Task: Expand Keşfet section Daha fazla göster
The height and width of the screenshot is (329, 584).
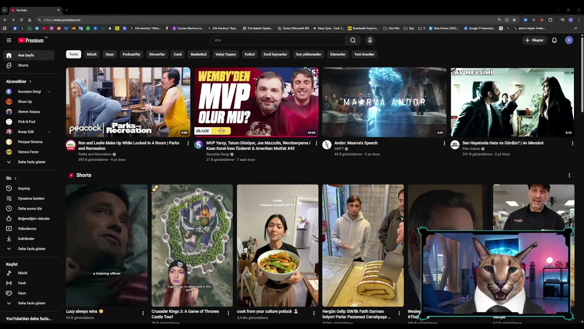Action: point(29,303)
